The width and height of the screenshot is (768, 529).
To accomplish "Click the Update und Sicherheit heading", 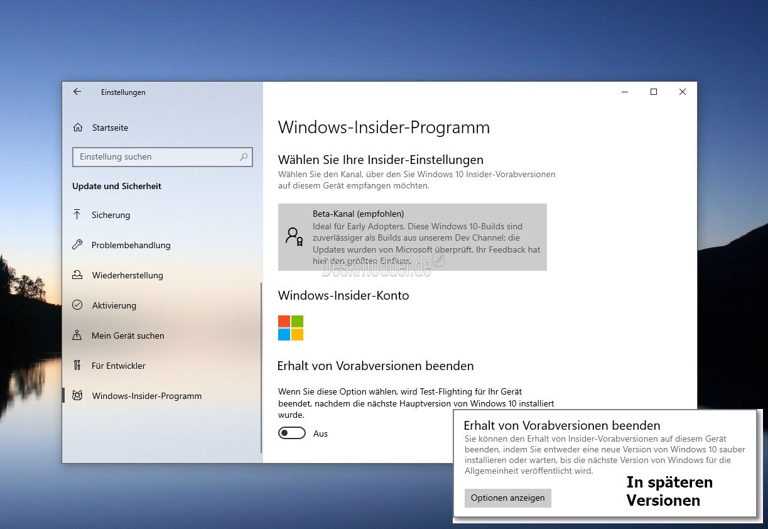I will [117, 186].
